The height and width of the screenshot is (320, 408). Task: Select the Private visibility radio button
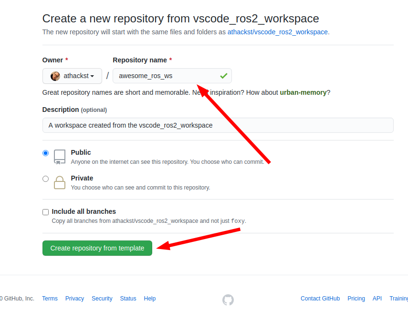pyautogui.click(x=45, y=179)
